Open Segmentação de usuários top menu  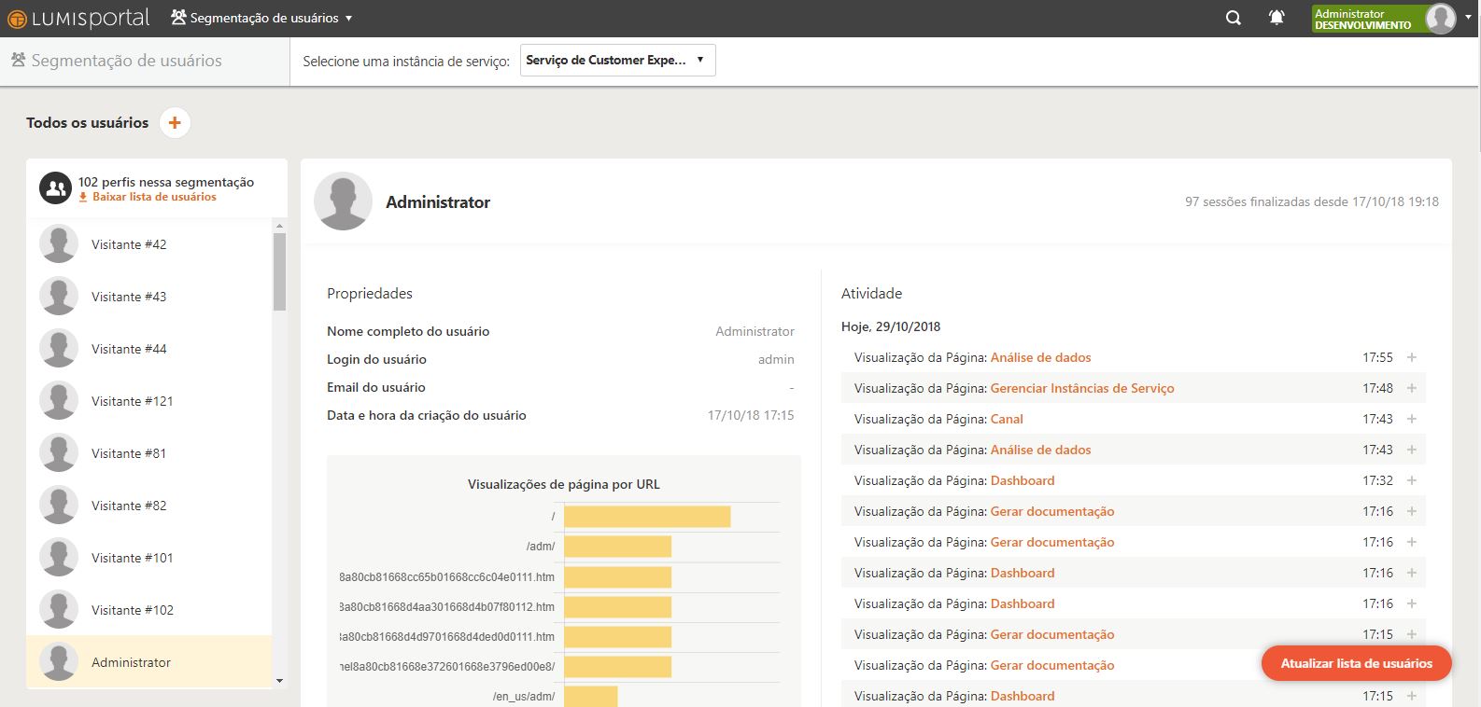coord(262,18)
